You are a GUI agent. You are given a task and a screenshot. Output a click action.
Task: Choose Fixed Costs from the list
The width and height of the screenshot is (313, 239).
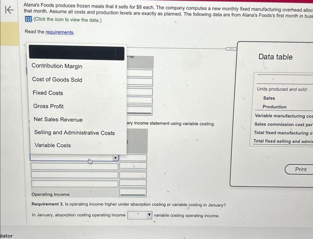tap(48, 93)
